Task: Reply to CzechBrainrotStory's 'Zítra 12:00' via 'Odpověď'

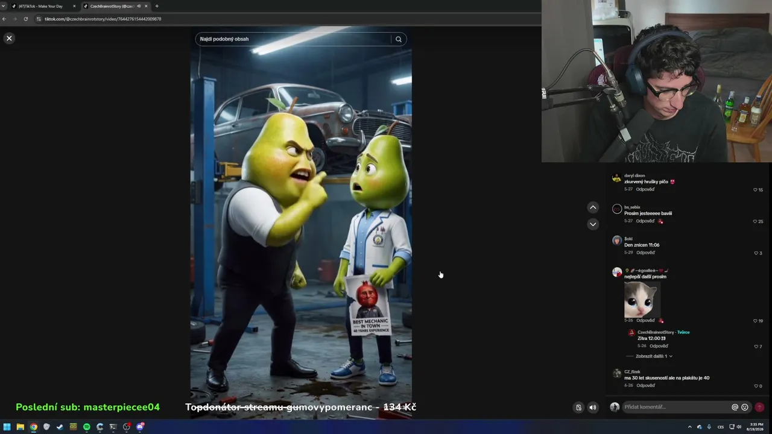Action: pyautogui.click(x=659, y=346)
